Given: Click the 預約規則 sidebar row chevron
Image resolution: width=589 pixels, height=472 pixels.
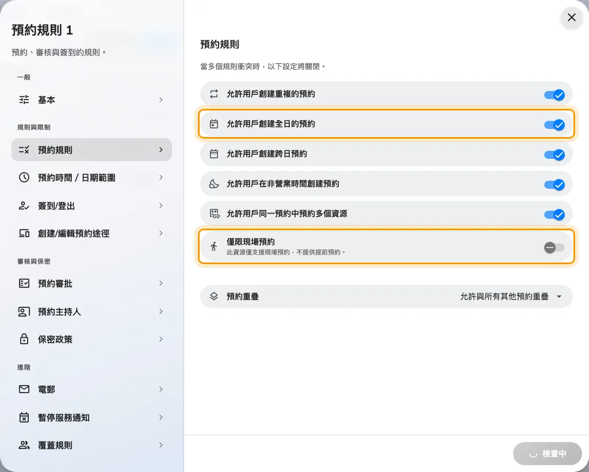Looking at the screenshot, I should tap(161, 150).
